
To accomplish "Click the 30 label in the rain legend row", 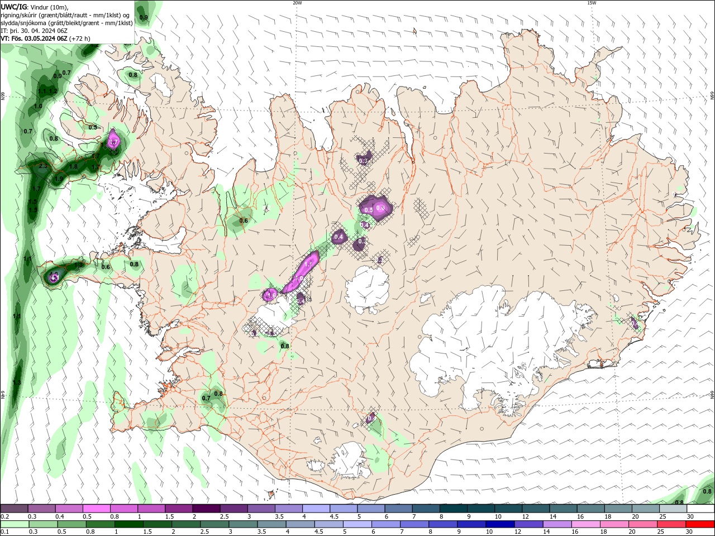I will point(689,532).
